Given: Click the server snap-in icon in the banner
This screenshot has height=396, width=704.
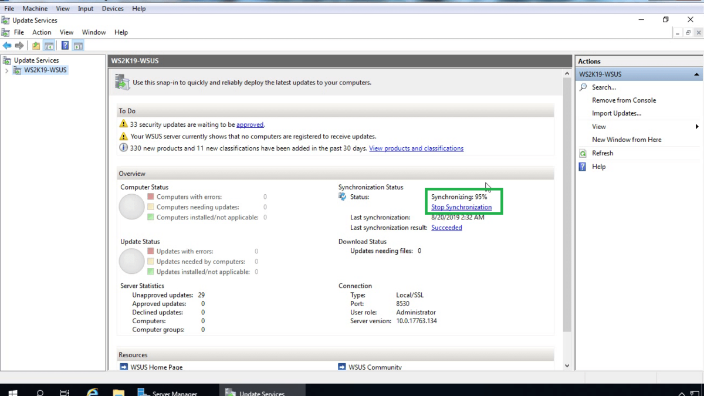Looking at the screenshot, I should pyautogui.click(x=122, y=82).
